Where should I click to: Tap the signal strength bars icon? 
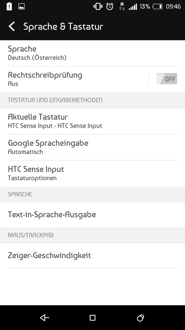(x=133, y=7)
